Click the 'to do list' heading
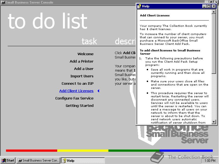Screen dimensions: 219x164 click(47, 21)
